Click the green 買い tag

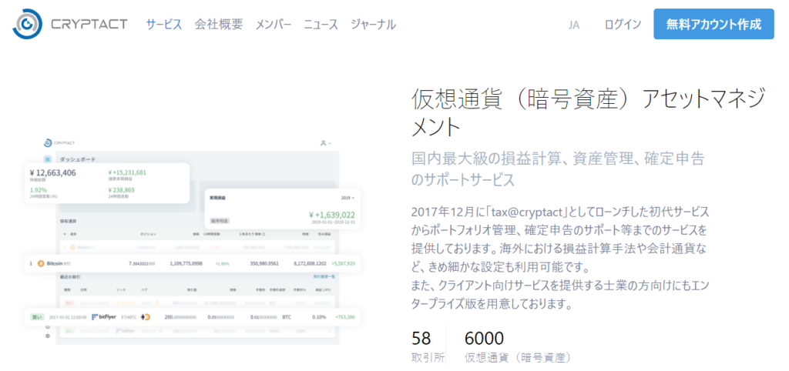pyautogui.click(x=38, y=316)
